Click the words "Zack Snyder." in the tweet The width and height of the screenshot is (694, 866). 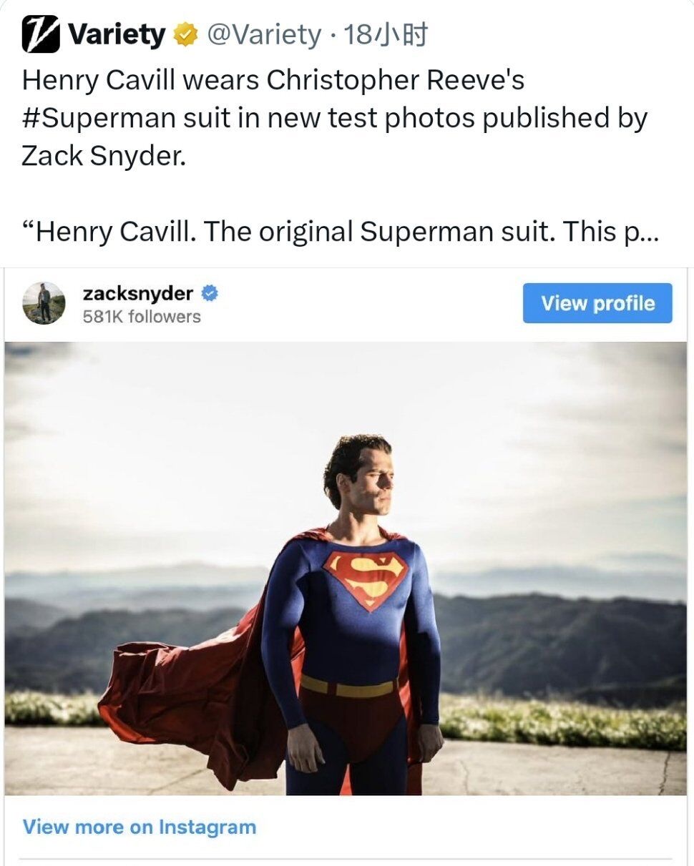(104, 156)
